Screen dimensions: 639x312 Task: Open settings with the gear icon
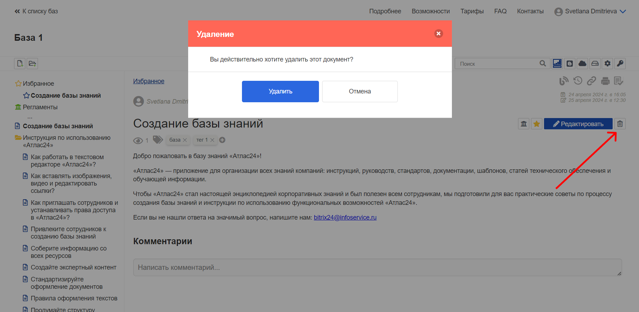click(x=608, y=64)
